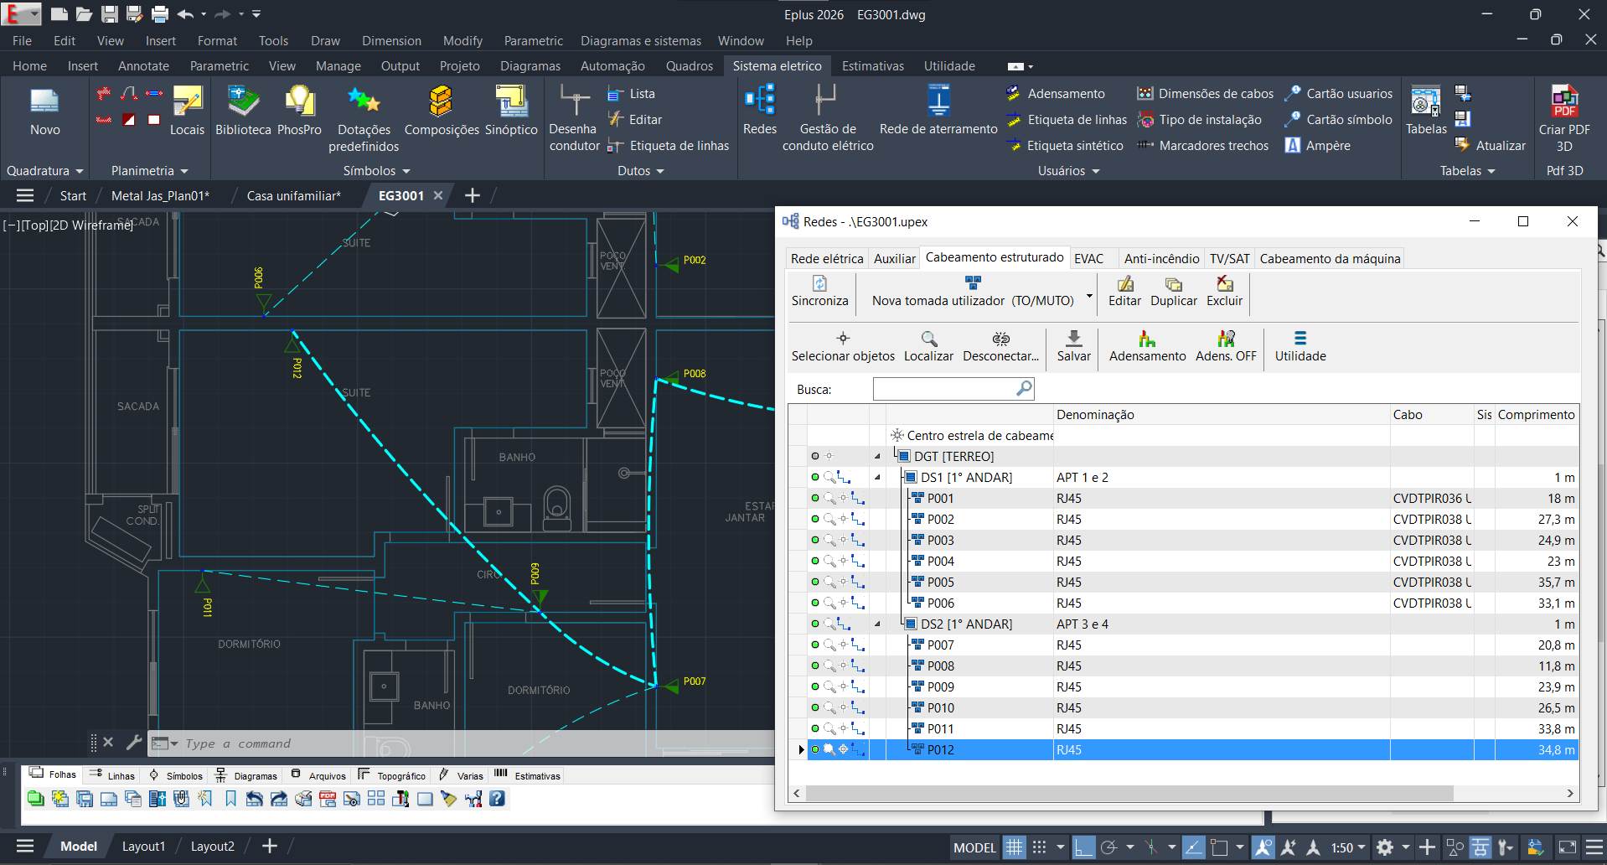The image size is (1607, 865).
Task: Switch to the Rede elétrica tab
Action: point(826,259)
